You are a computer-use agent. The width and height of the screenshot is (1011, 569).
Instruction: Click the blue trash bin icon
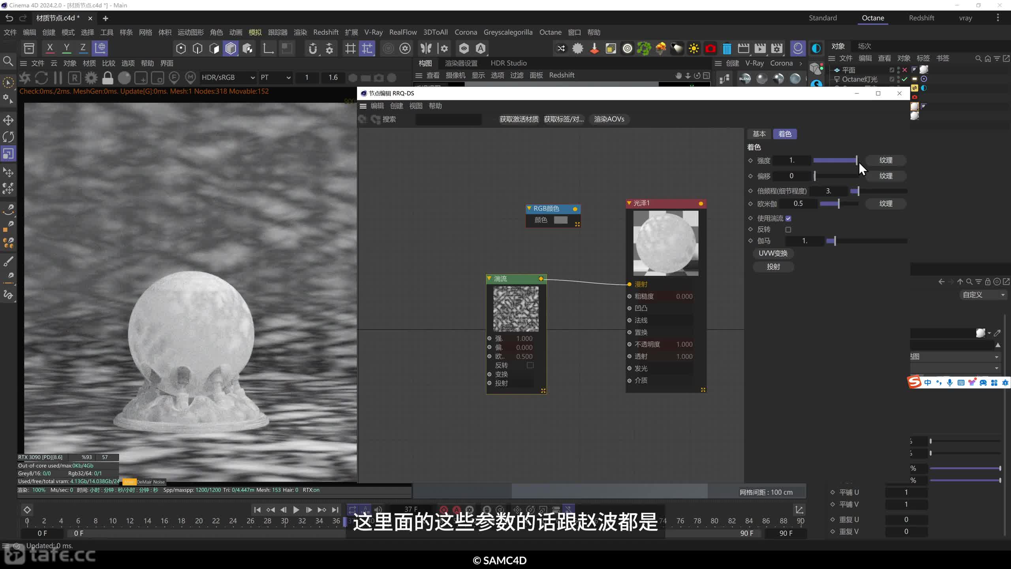tap(727, 49)
